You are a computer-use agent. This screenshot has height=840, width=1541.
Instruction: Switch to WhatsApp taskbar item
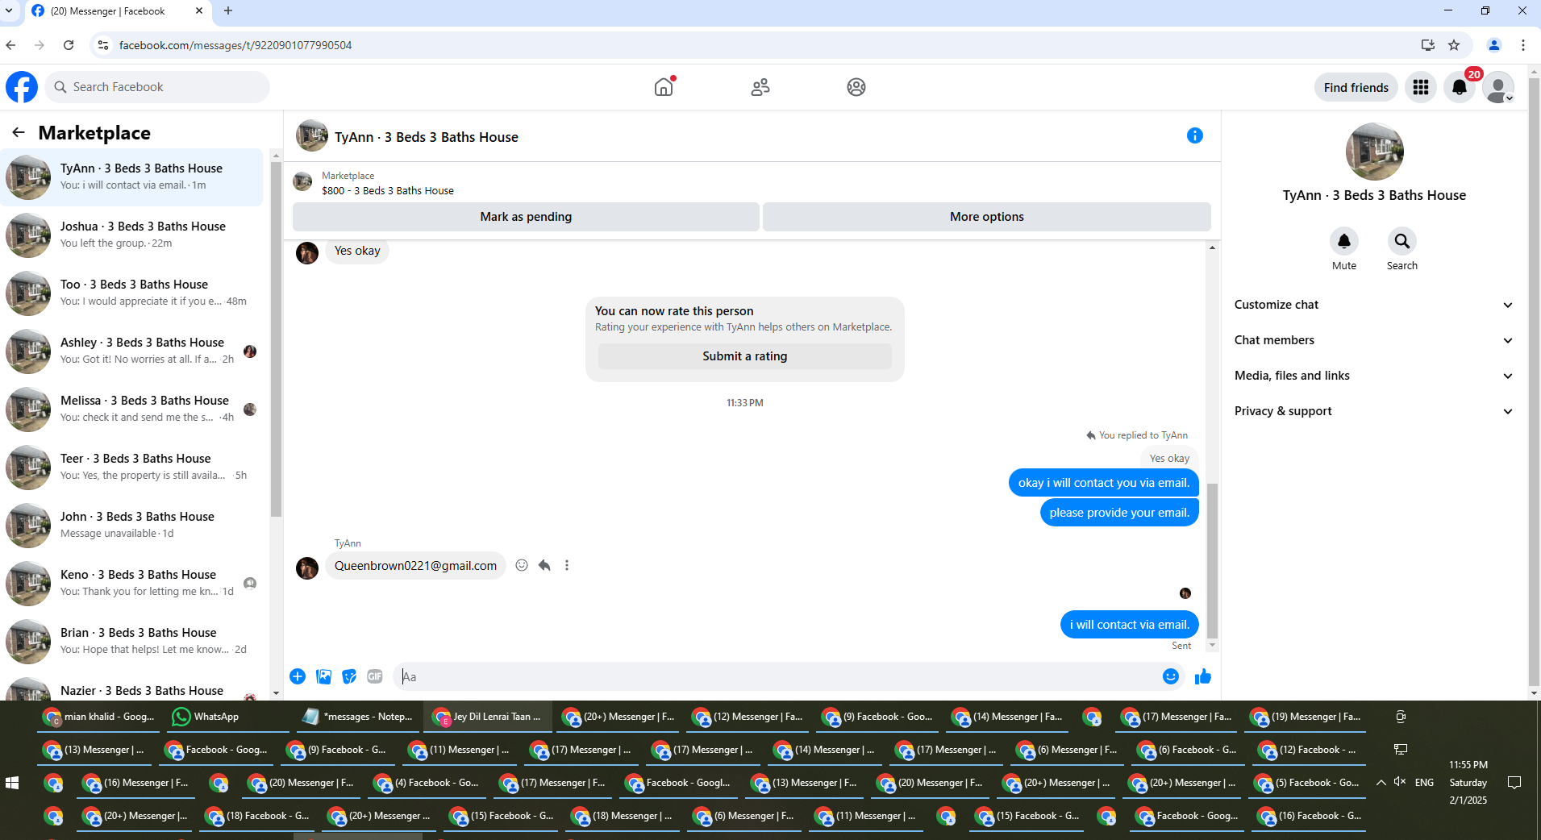(x=228, y=717)
